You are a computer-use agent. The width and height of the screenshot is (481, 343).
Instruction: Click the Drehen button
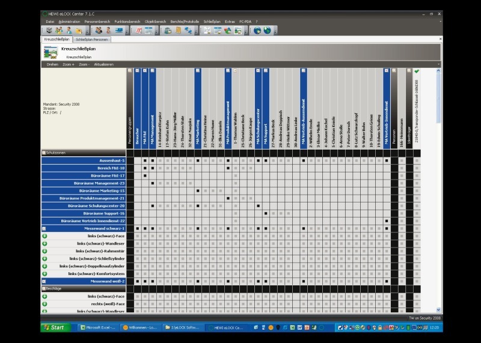pos(52,64)
